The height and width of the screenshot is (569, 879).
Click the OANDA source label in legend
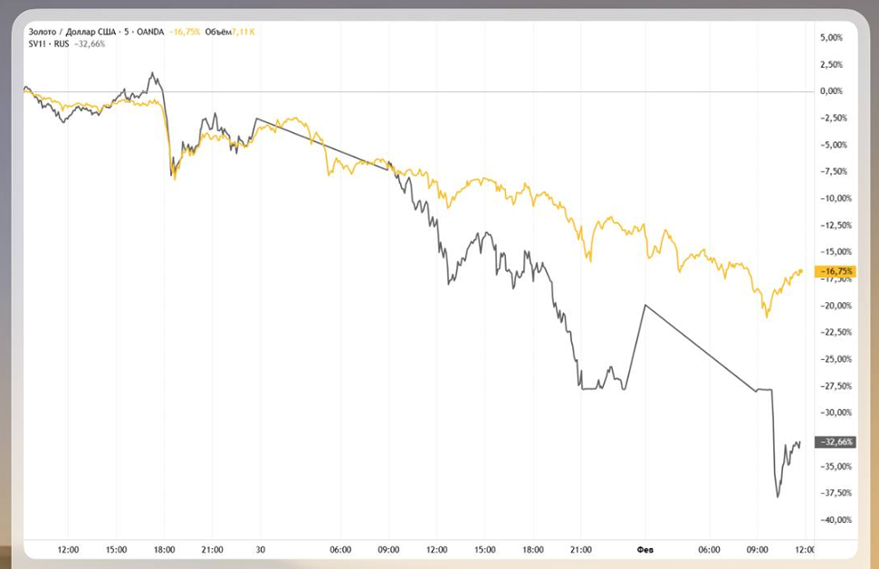click(x=150, y=32)
